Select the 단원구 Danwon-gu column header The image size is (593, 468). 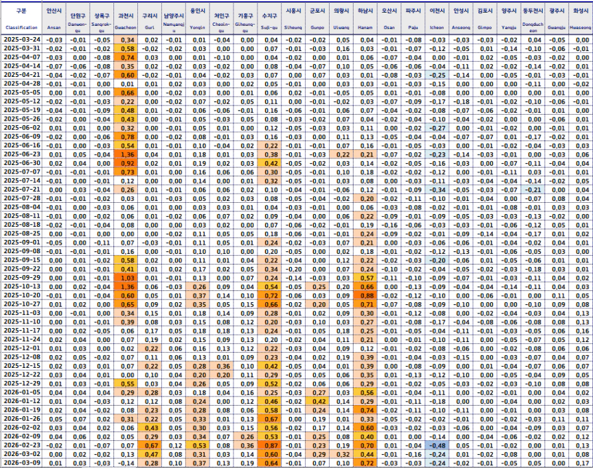pyautogui.click(x=78, y=18)
